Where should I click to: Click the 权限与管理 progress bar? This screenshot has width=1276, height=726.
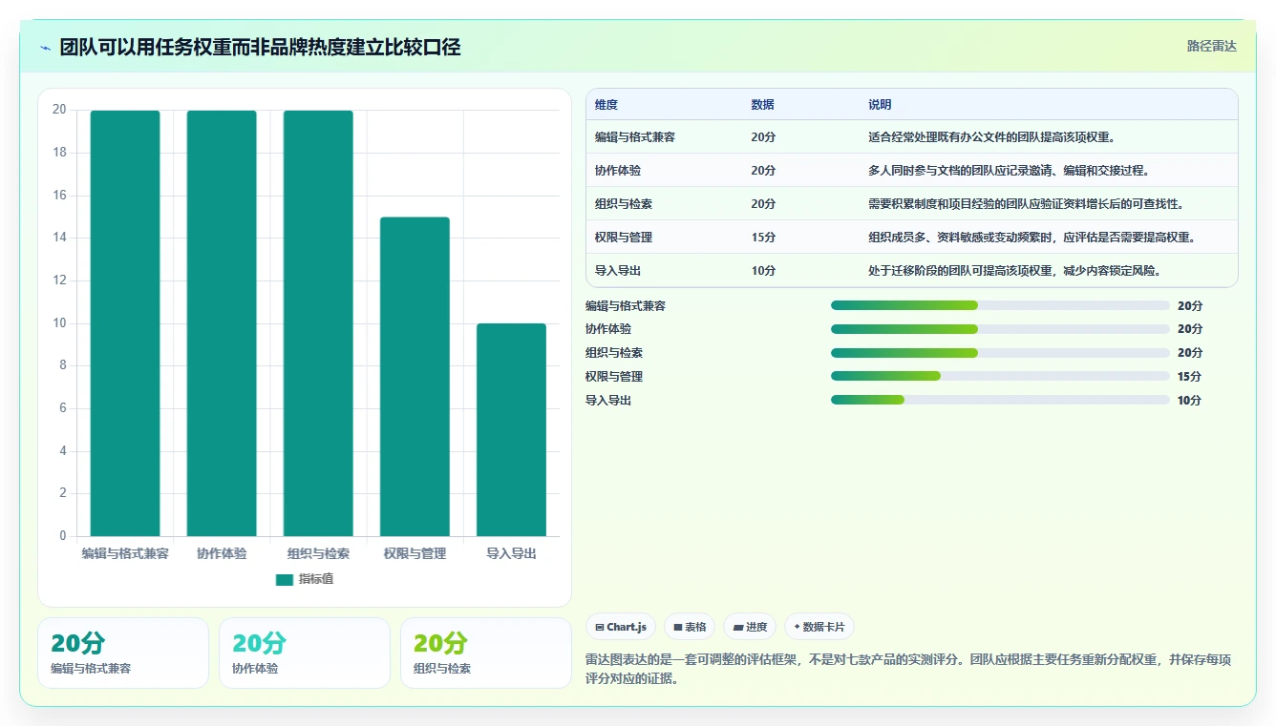[1000, 376]
